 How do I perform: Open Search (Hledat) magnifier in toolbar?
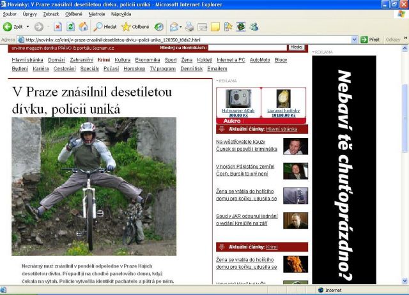(105, 27)
